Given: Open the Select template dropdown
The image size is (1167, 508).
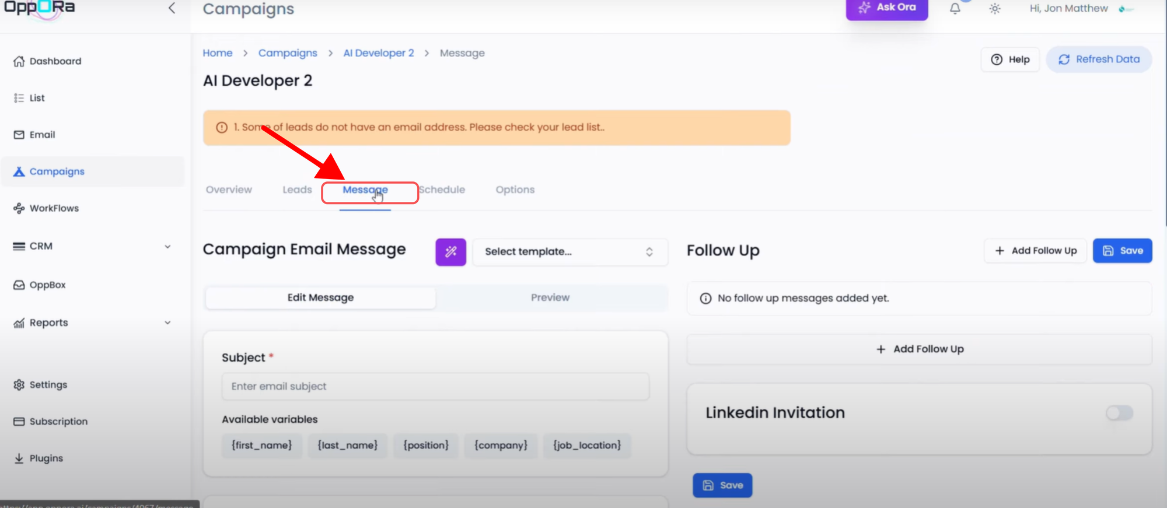Looking at the screenshot, I should tap(569, 252).
